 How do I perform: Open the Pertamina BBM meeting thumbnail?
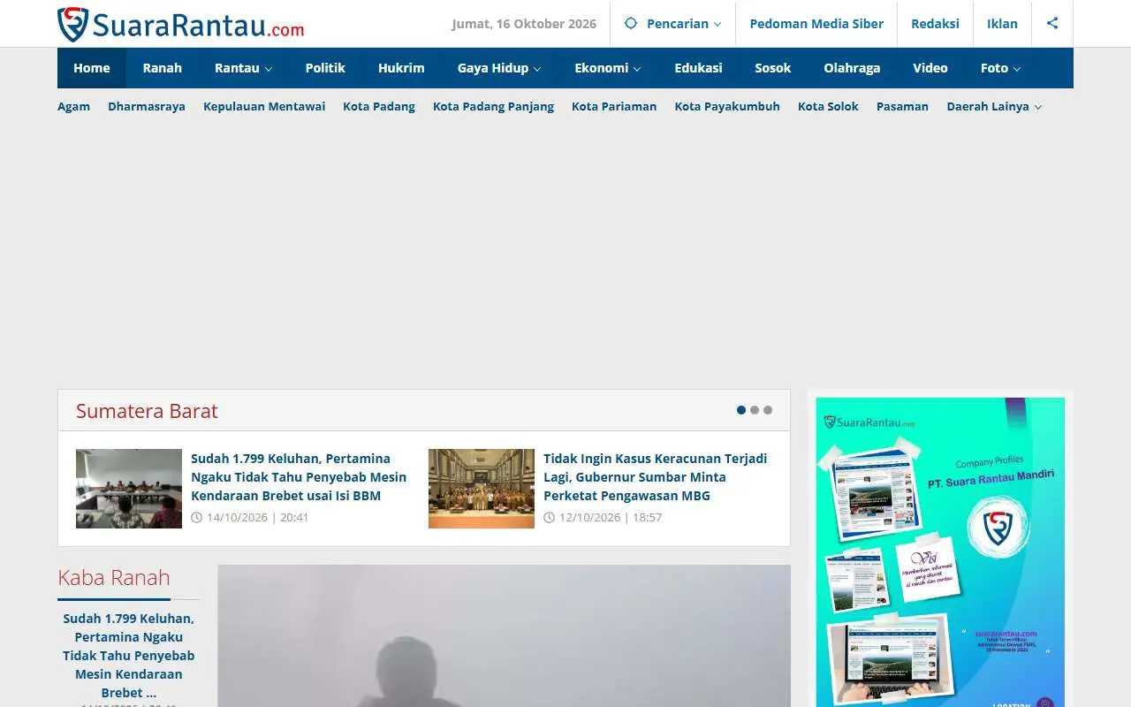(129, 489)
